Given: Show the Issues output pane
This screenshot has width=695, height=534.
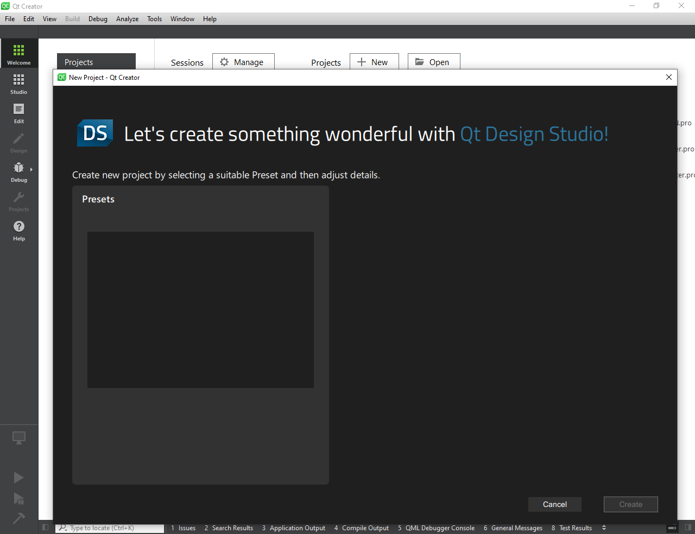Looking at the screenshot, I should point(184,528).
